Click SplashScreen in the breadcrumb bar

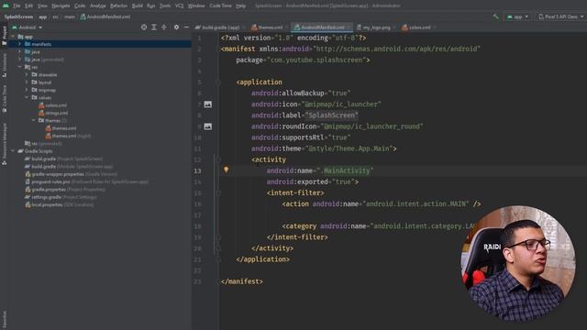18,17
